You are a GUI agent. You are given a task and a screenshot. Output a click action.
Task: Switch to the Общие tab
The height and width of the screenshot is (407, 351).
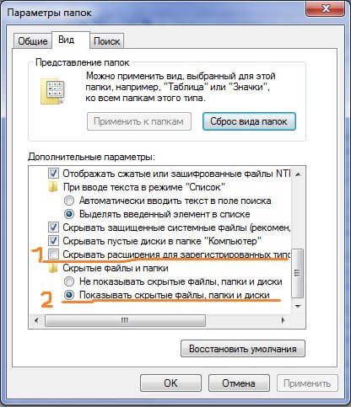[33, 41]
